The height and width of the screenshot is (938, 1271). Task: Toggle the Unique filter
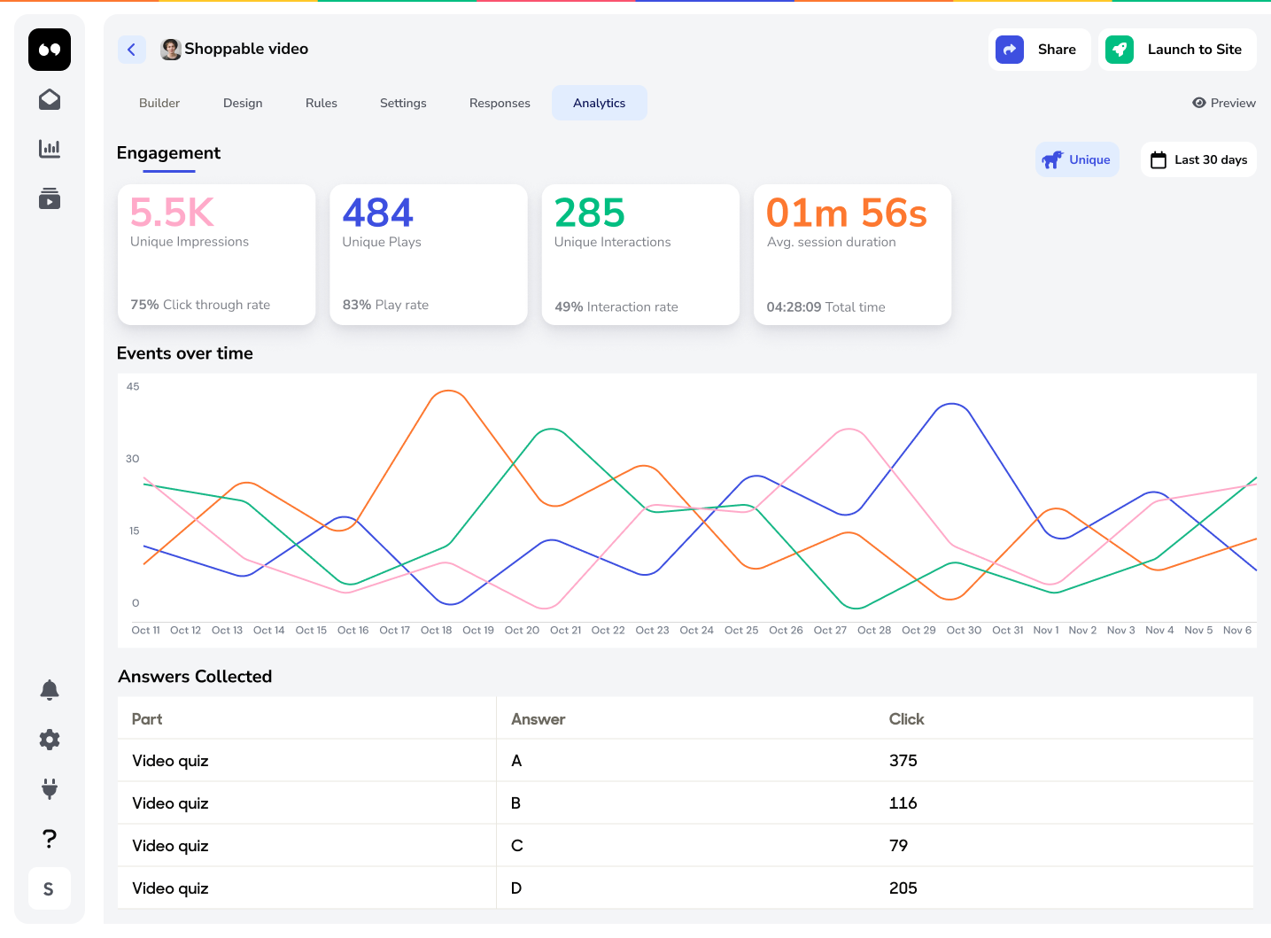click(x=1077, y=160)
